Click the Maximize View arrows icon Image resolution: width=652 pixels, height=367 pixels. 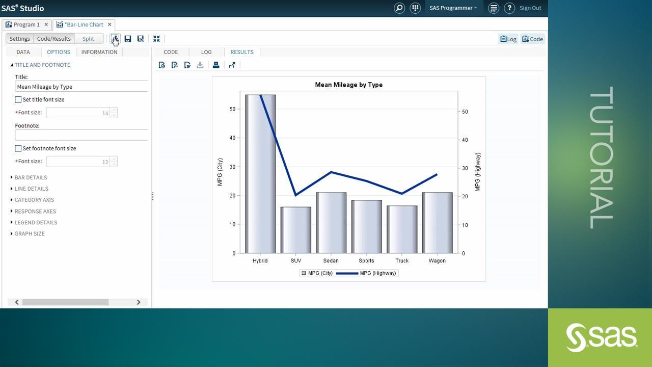[156, 39]
